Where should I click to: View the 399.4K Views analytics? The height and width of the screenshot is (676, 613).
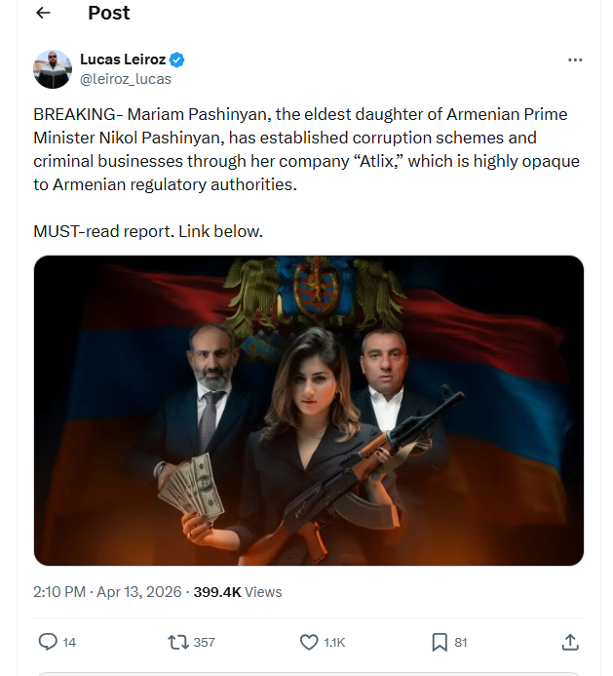pos(238,591)
